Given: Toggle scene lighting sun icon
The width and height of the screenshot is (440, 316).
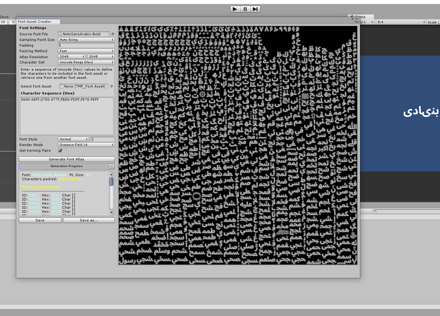Looking at the screenshot, I should pyautogui.click(x=13, y=22).
